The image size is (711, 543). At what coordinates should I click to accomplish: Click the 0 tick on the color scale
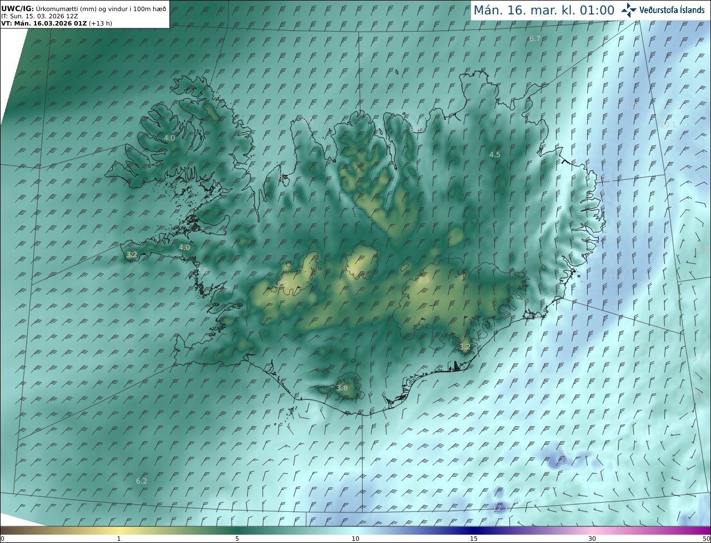coord(2,539)
